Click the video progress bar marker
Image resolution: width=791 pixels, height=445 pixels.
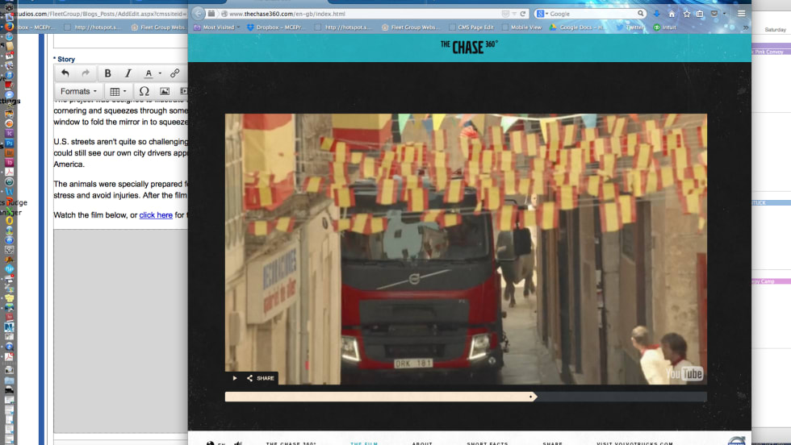530,397
